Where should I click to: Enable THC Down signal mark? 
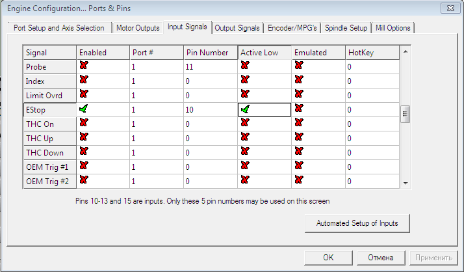pos(83,152)
